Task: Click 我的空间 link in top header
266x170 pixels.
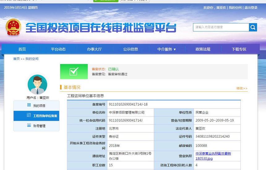Action: click(235, 8)
